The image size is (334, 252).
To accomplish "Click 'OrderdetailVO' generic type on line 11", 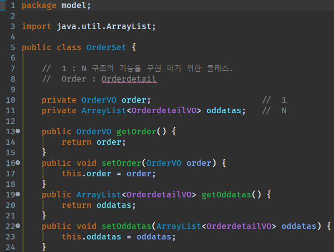I will [x=164, y=111].
